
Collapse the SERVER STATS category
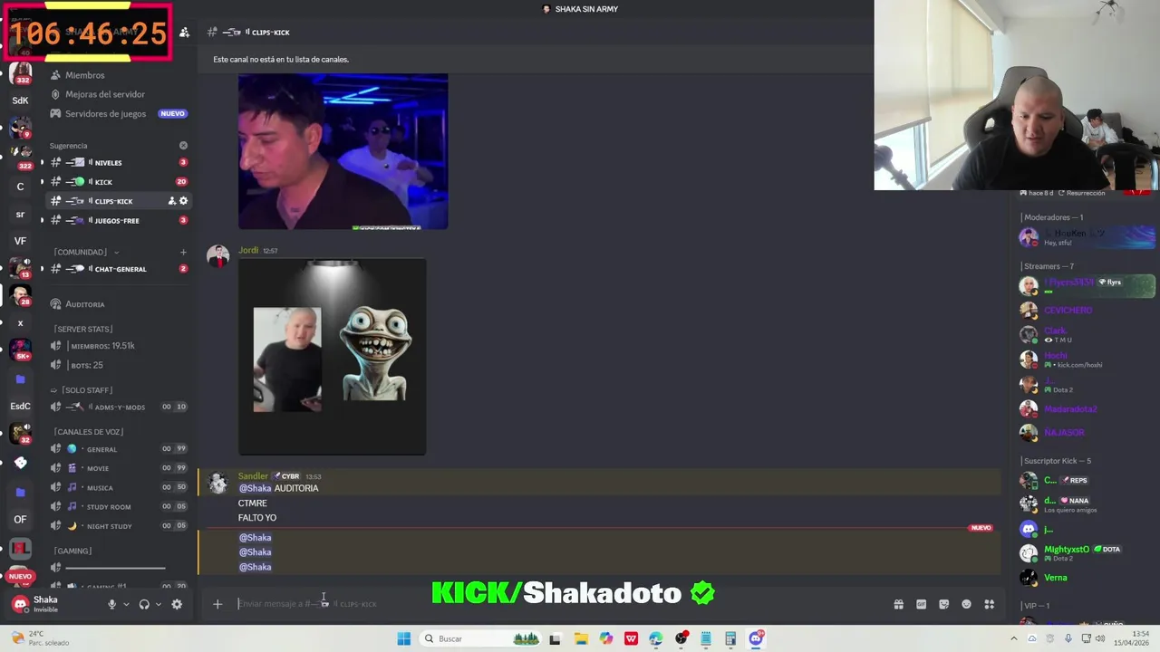tap(82, 329)
